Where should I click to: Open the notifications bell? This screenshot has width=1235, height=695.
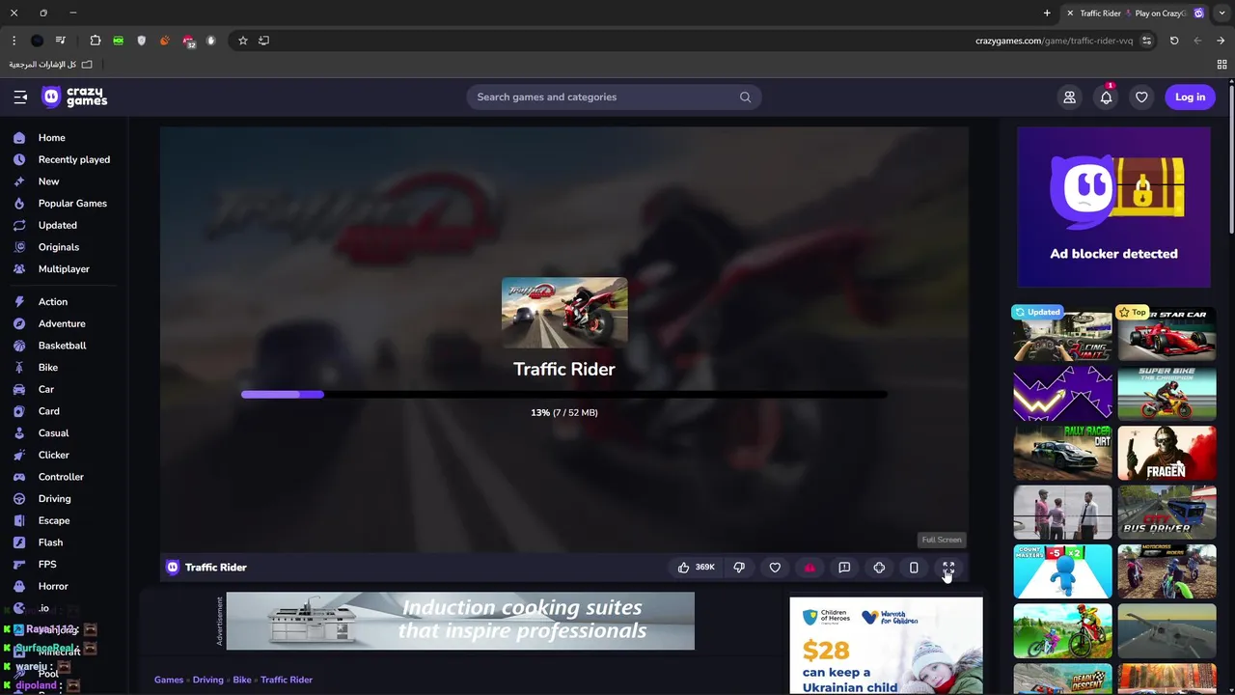[1106, 97]
